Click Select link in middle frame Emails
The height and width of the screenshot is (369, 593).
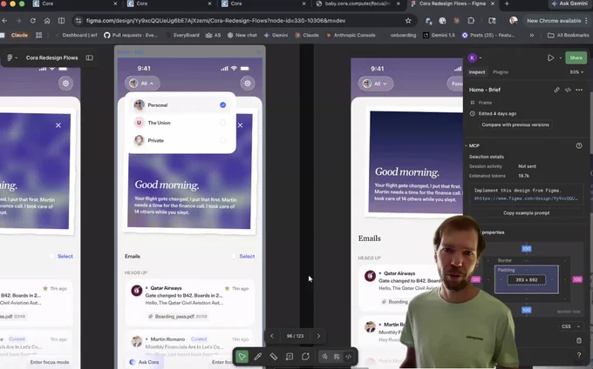pos(247,256)
